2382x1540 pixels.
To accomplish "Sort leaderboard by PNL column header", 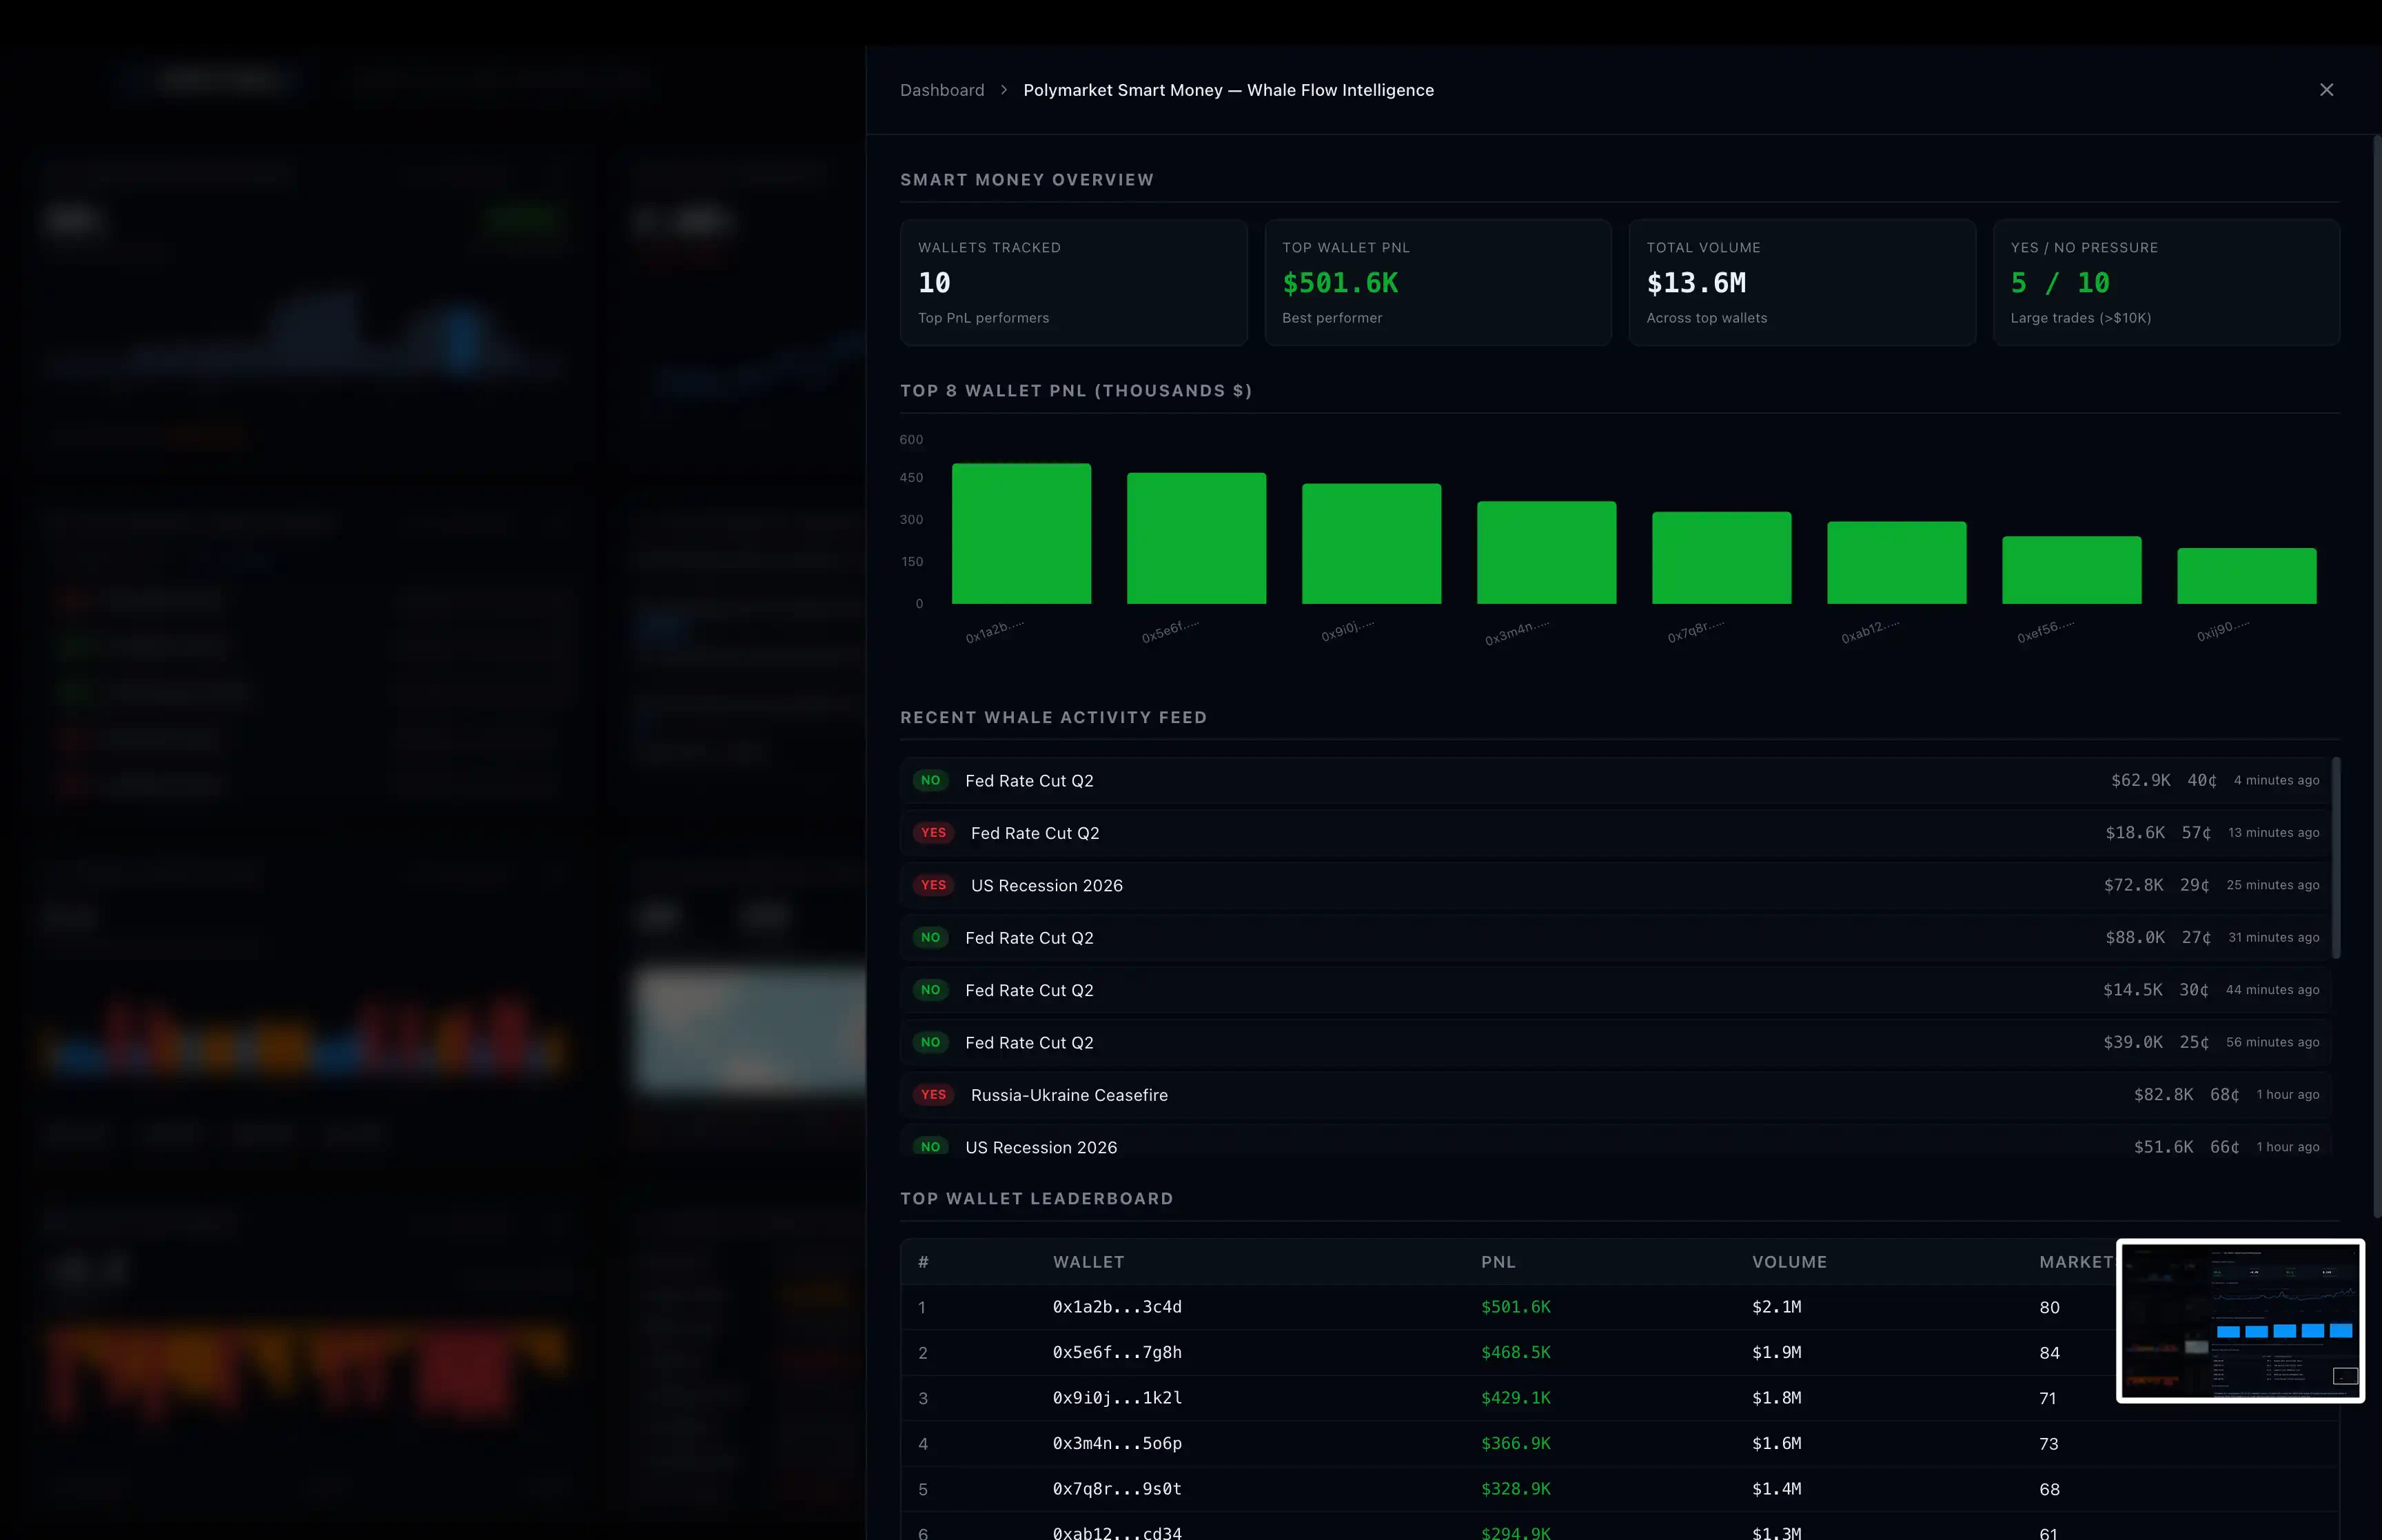I will coord(1498,1262).
